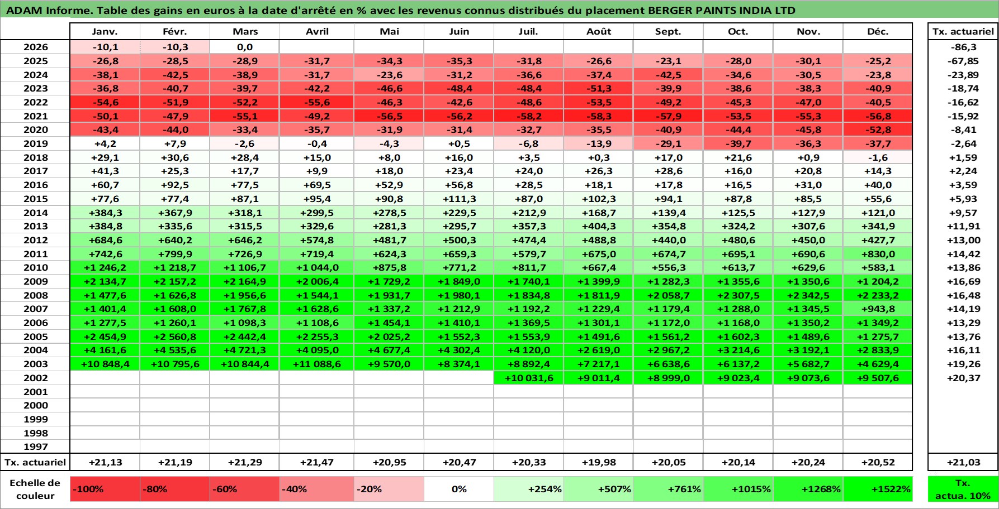999x509 pixels.
Task: Select the 2019 row label
Action: click(35, 143)
